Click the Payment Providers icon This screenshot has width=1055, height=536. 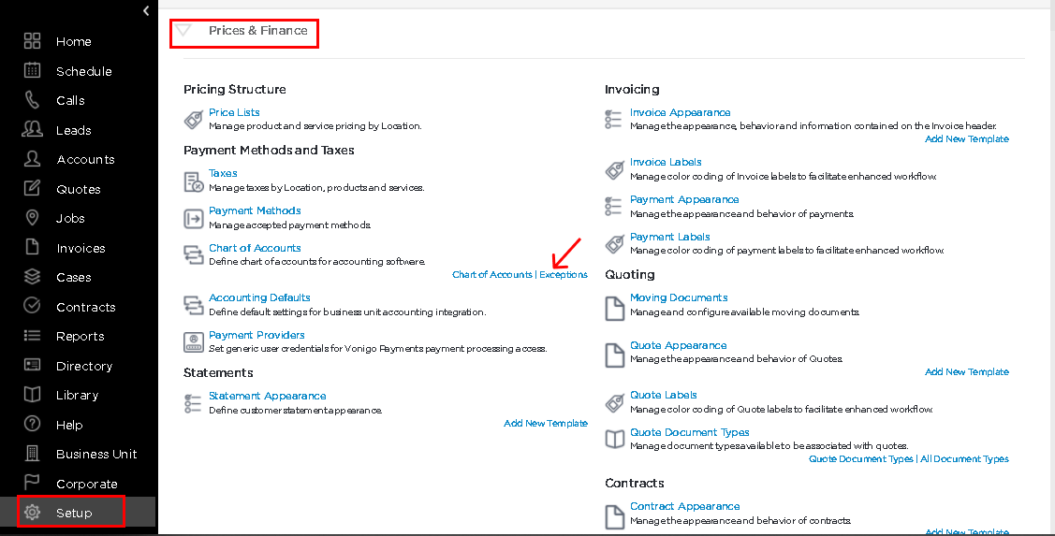coord(194,341)
